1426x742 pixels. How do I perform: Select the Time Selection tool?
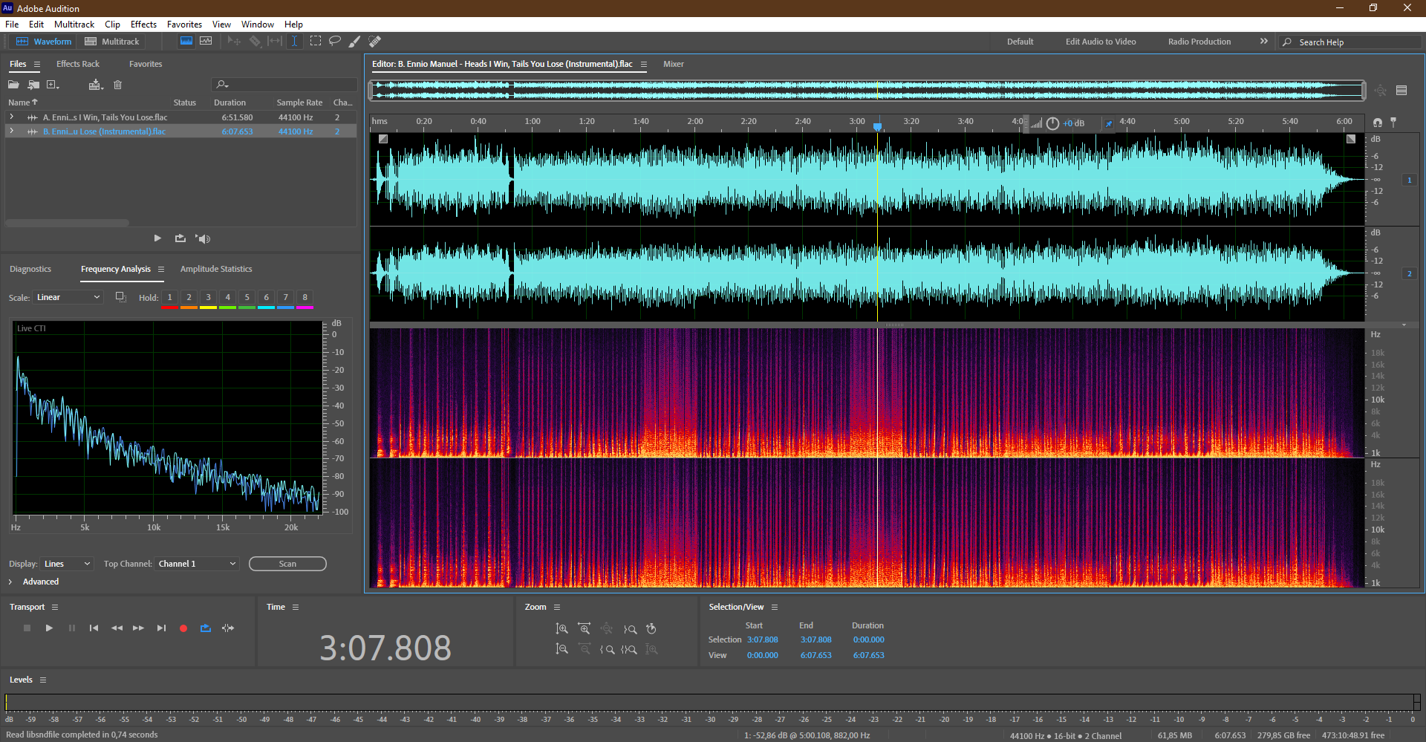294,42
